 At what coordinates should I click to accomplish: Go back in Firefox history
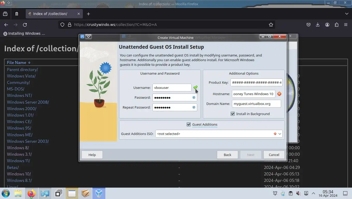(x=6, y=25)
